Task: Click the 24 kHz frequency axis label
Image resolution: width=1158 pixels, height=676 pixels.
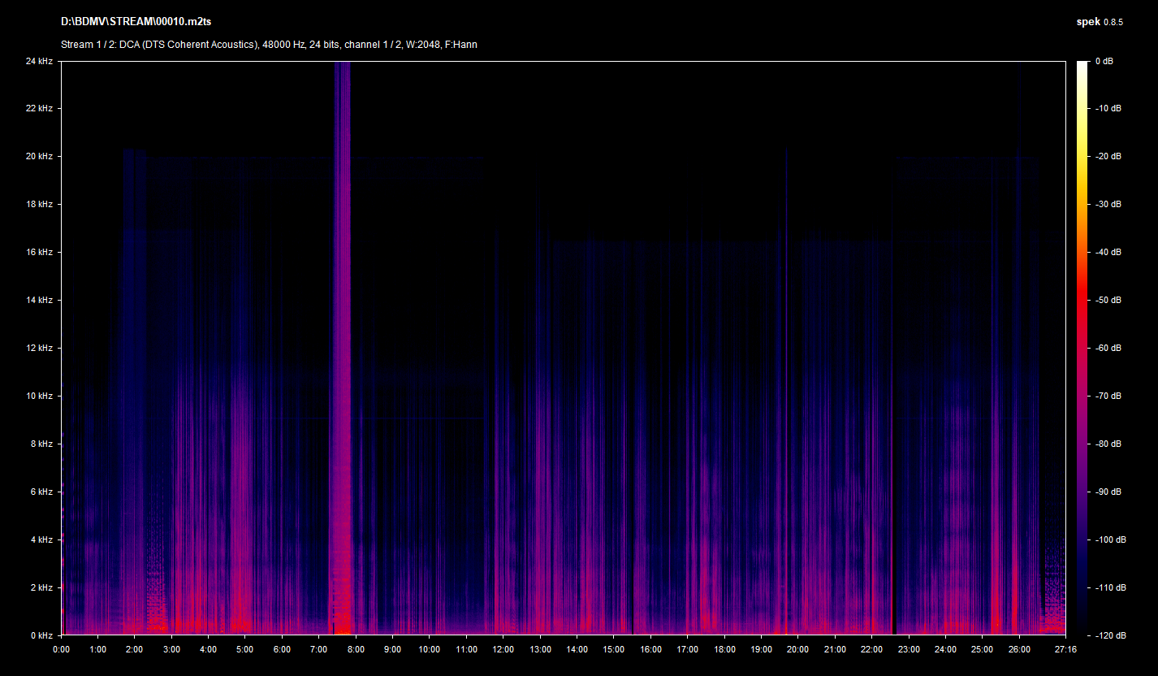Action: point(38,61)
